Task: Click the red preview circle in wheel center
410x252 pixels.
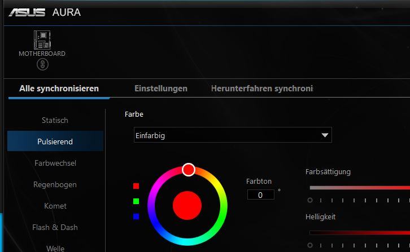Action: pos(187,206)
